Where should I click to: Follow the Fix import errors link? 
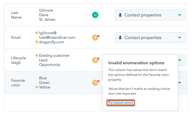pyautogui.click(x=121, y=103)
